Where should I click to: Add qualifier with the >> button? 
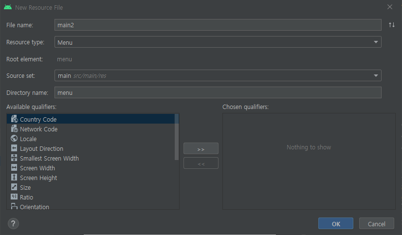[201, 148]
